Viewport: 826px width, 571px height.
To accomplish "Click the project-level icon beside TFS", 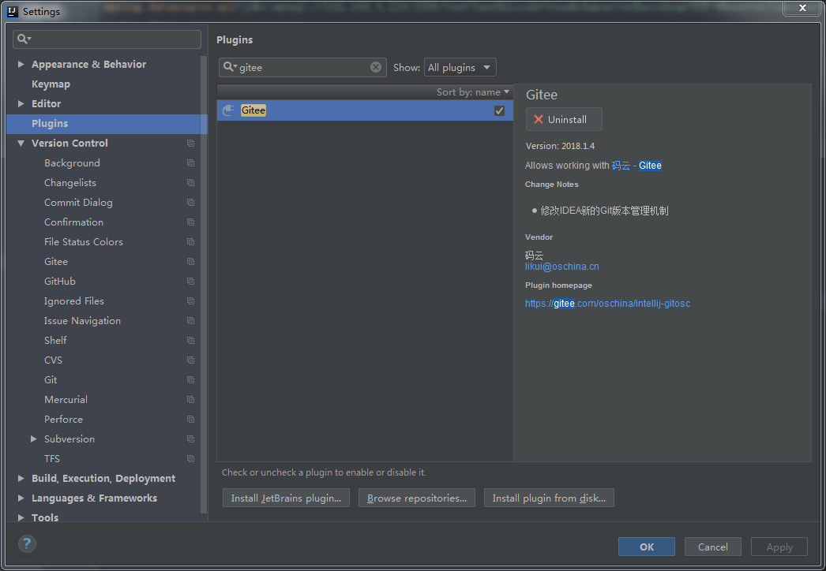I will [190, 459].
